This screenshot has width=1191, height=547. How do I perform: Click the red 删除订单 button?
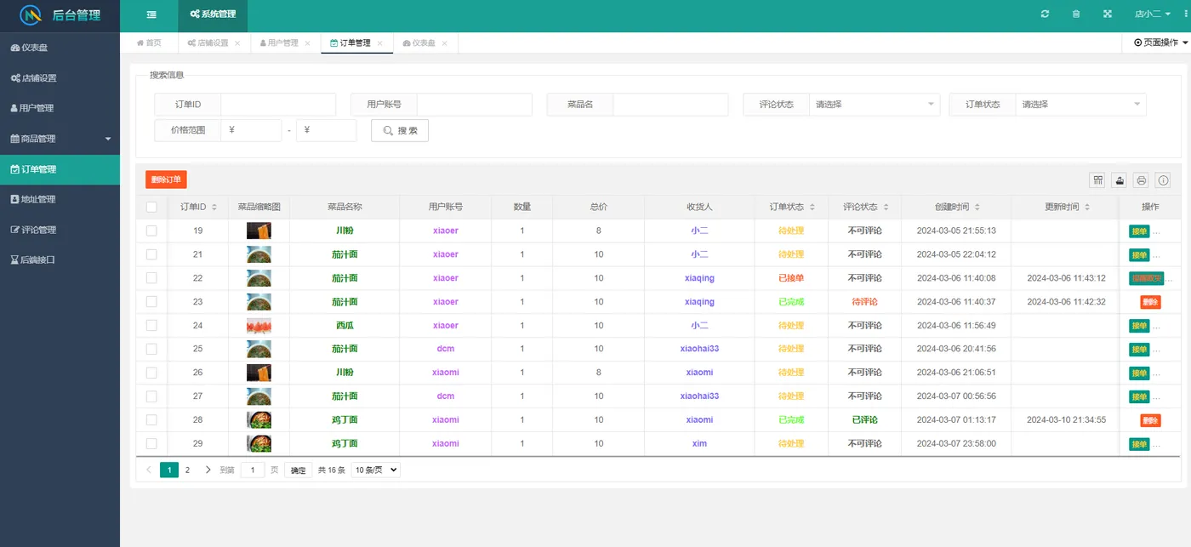click(x=166, y=179)
